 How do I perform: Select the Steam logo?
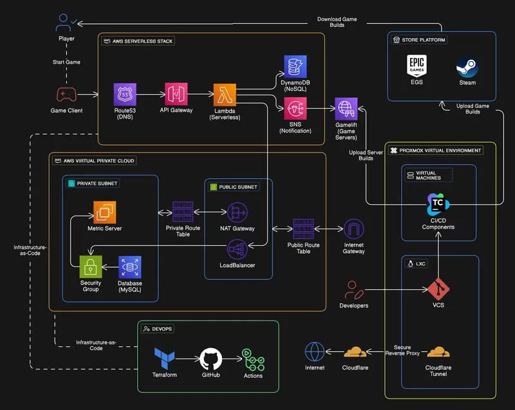point(467,68)
